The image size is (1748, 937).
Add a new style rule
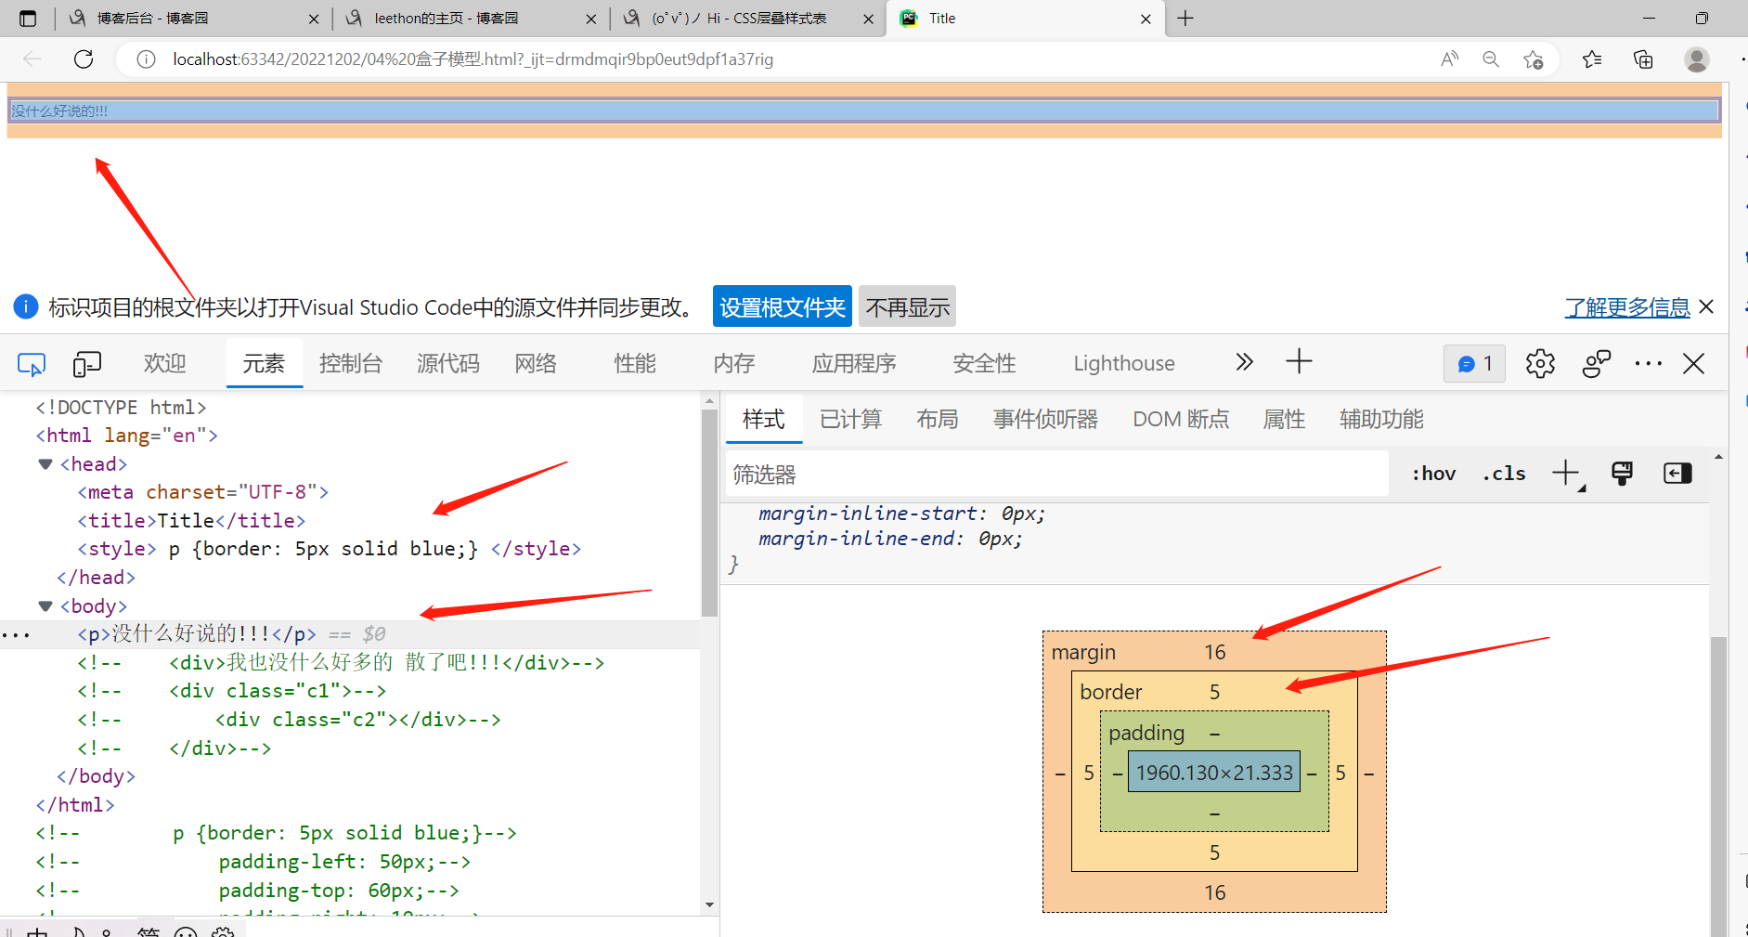point(1567,474)
